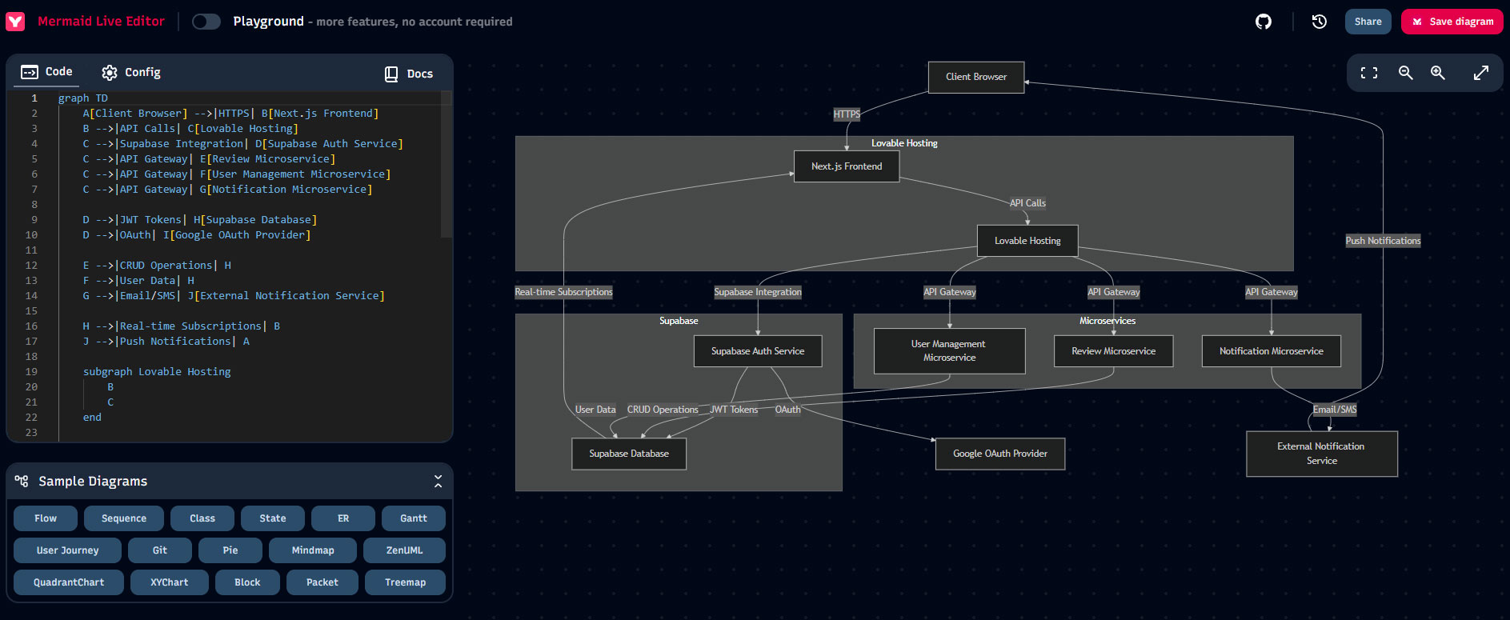Screen dimensions: 1510x620
Task: Click the Supabase Auth Service node
Action: click(758, 351)
